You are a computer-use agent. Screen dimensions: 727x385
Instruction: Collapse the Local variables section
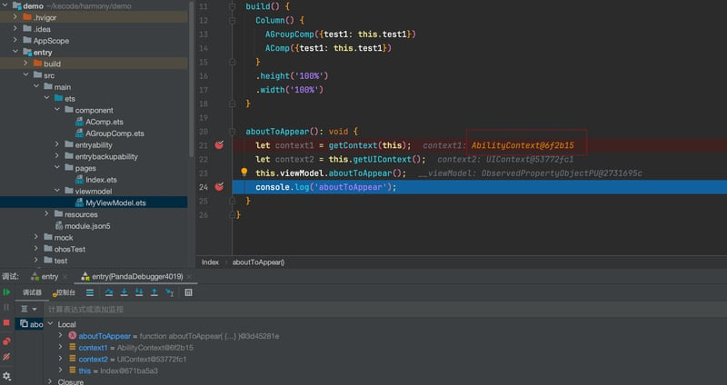(51, 324)
